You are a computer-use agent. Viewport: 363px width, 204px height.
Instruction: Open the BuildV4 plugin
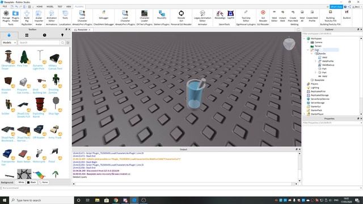pyautogui.click(x=347, y=15)
